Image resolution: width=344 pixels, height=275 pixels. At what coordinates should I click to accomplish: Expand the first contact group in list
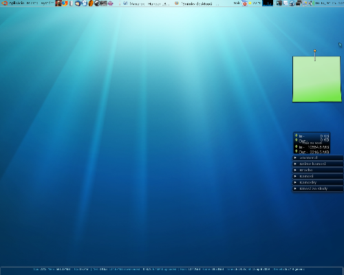318,157
